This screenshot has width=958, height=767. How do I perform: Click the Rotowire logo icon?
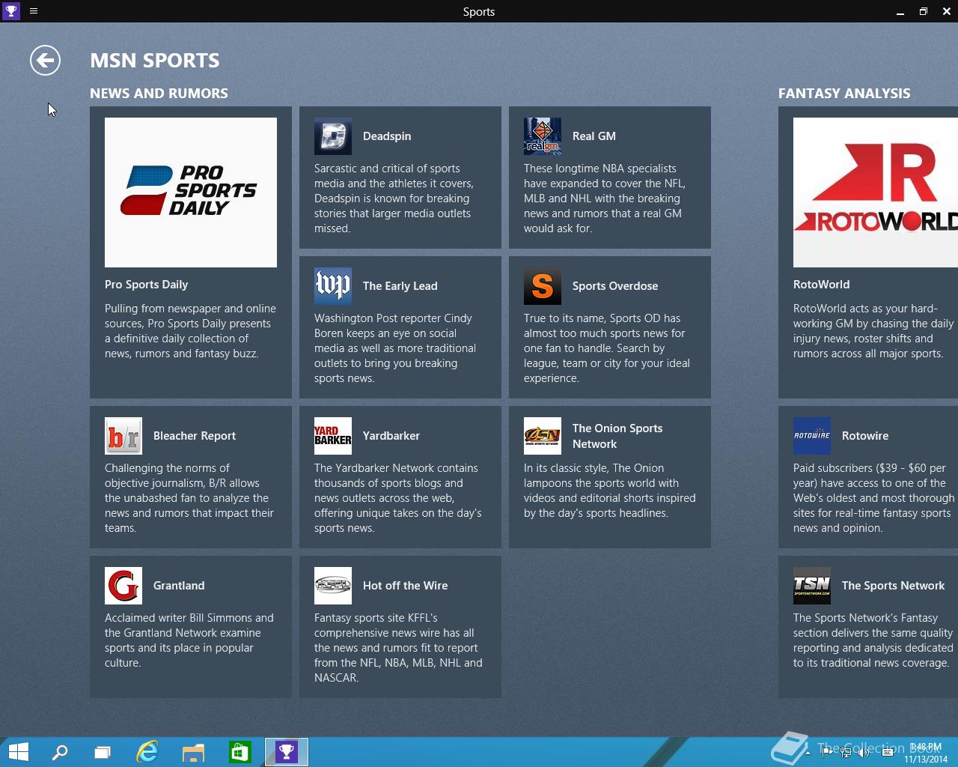pyautogui.click(x=812, y=436)
